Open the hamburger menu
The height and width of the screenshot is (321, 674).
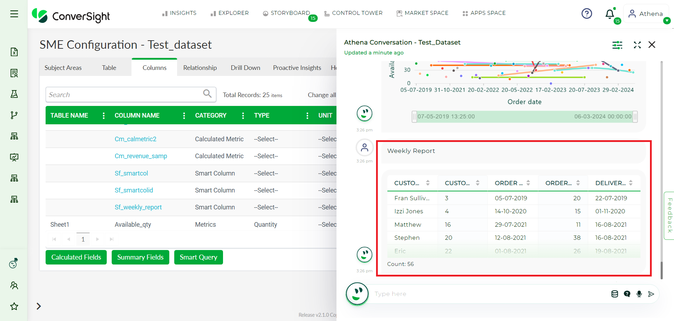pos(14,14)
